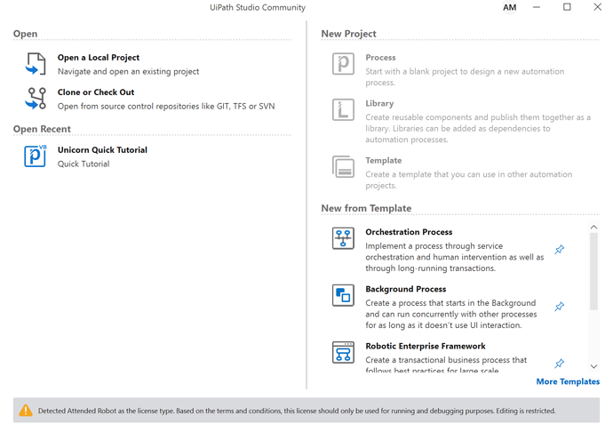Click the Library project icon

pos(343,110)
